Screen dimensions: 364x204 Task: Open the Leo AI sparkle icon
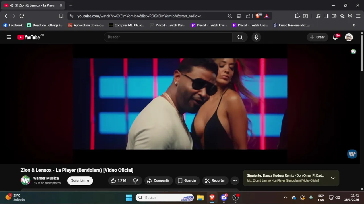342,16
